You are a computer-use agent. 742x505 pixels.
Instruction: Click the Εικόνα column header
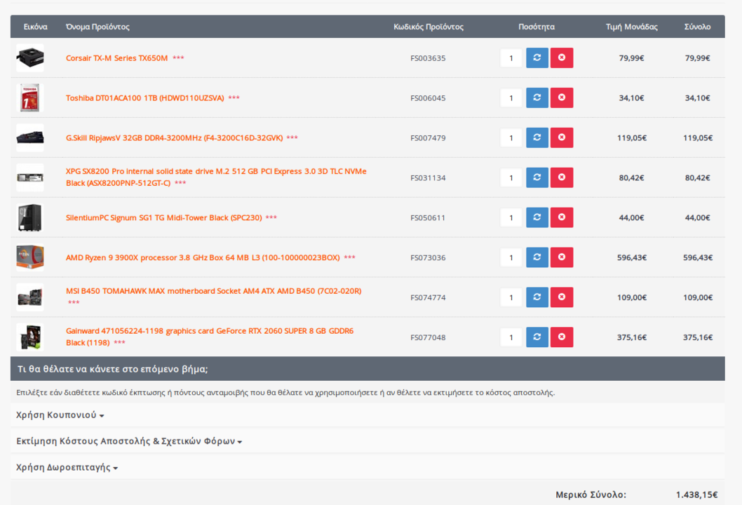pyautogui.click(x=36, y=27)
